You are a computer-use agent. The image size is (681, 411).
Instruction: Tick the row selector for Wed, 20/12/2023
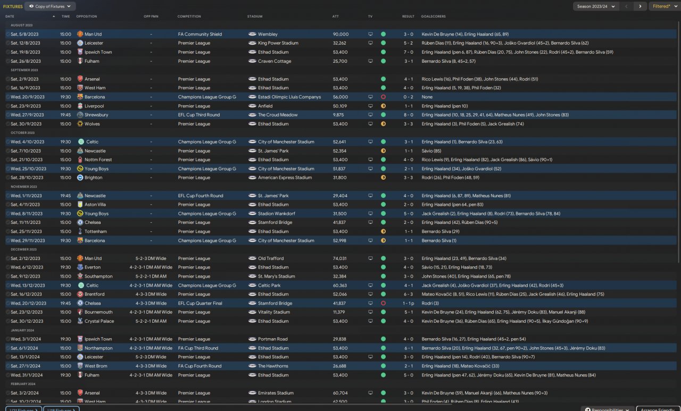tap(8, 303)
